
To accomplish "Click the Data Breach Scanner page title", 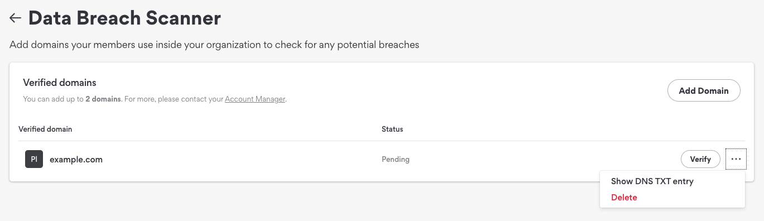I will point(124,18).
